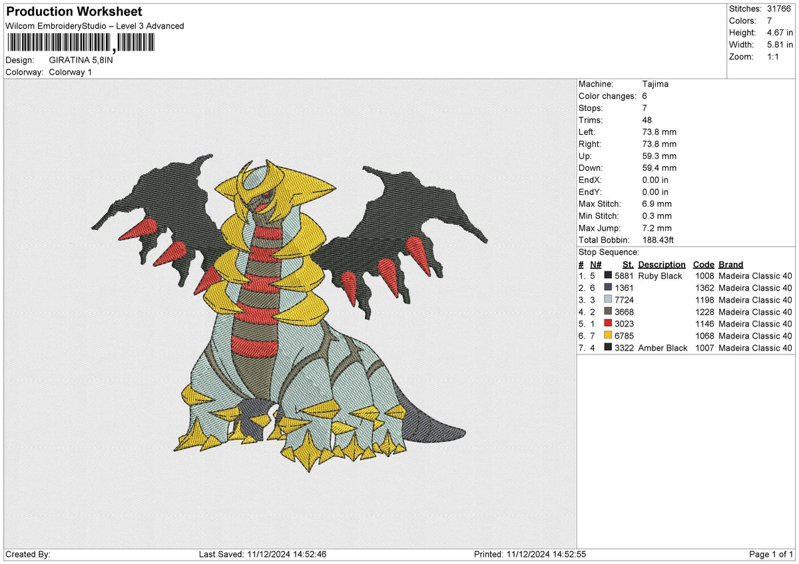Click the 'Page 1 of 1' footer text
This screenshot has height=564, width=799.
tap(771, 555)
